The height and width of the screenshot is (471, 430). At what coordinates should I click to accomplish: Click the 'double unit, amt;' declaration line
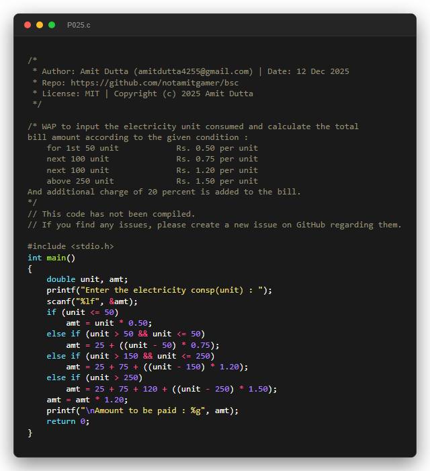pos(87,279)
